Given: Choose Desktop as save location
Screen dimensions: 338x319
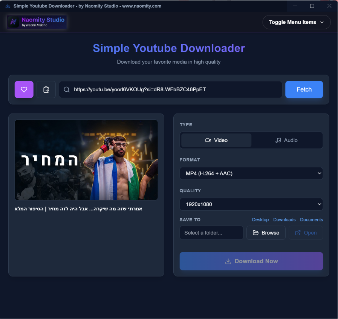Looking at the screenshot, I should tap(260, 219).
